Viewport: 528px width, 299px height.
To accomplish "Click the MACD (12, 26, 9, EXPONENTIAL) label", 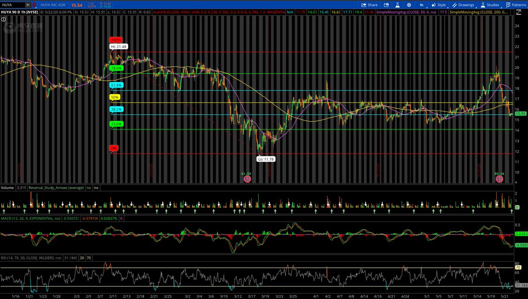I will click(30, 218).
